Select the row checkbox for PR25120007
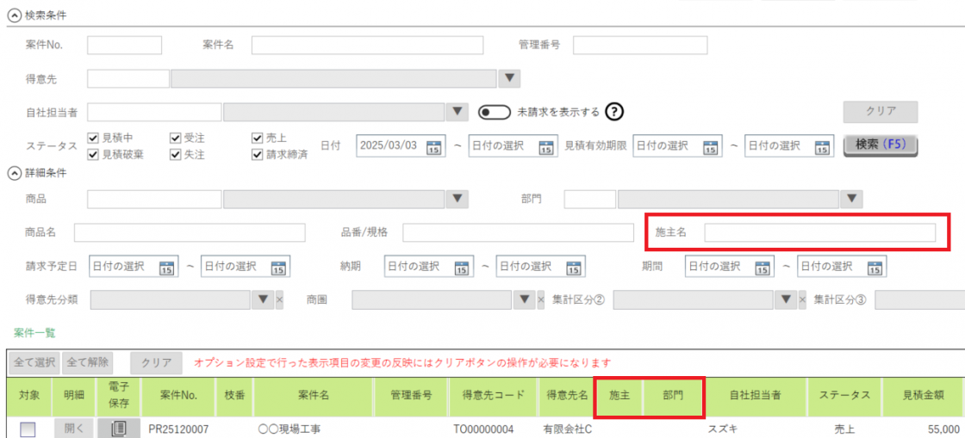 point(28,429)
